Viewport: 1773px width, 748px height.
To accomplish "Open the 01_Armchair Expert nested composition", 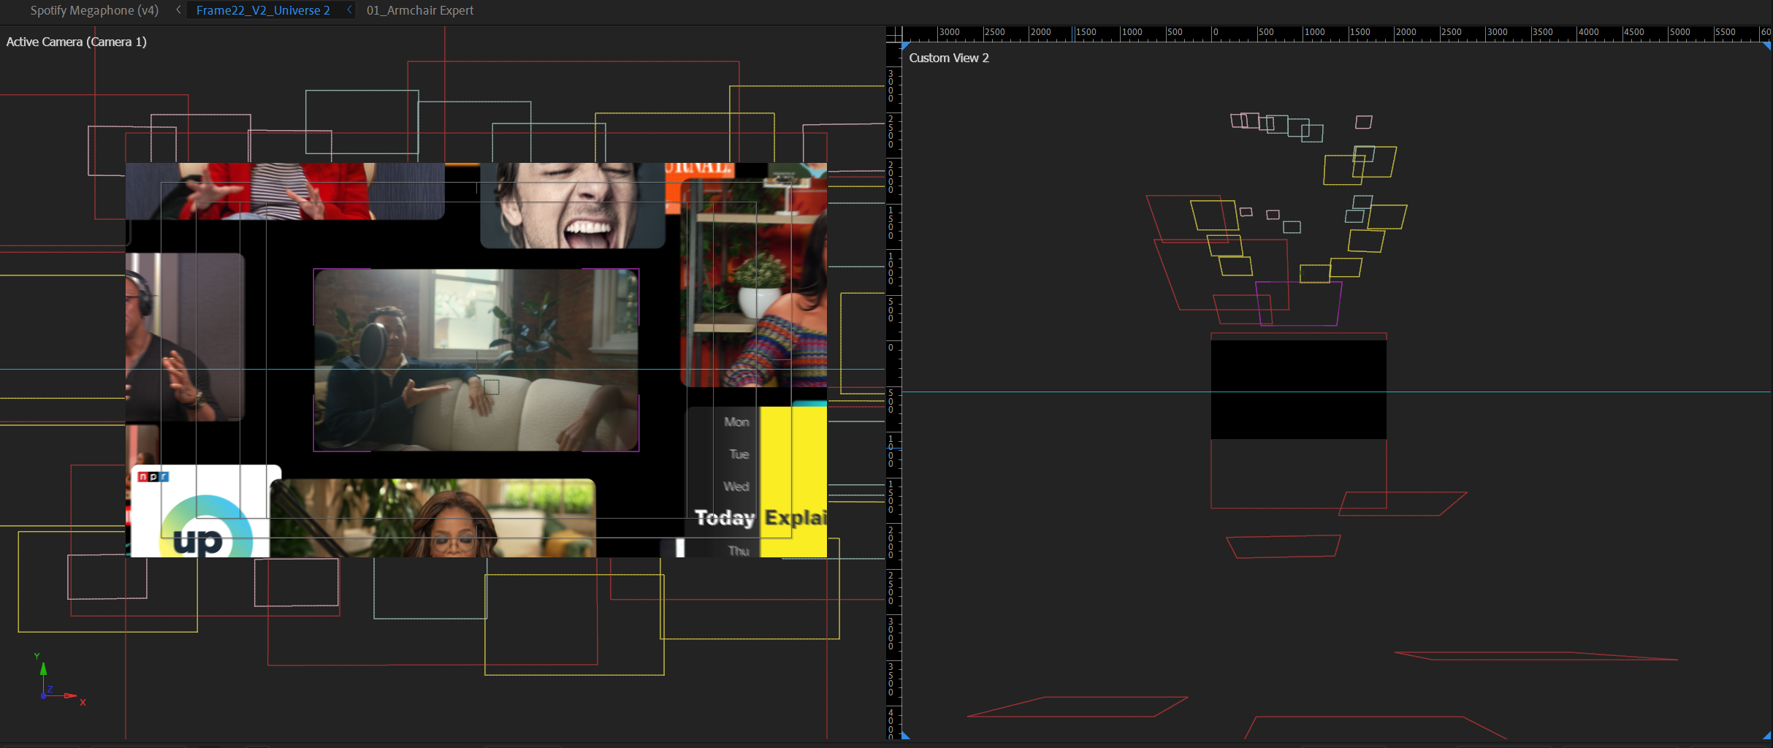I will (x=419, y=10).
